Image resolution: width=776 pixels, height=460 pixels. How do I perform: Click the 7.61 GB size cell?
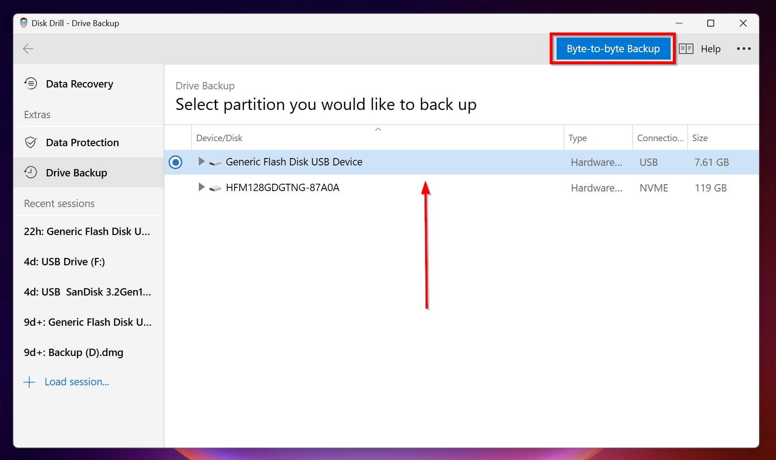coord(711,162)
